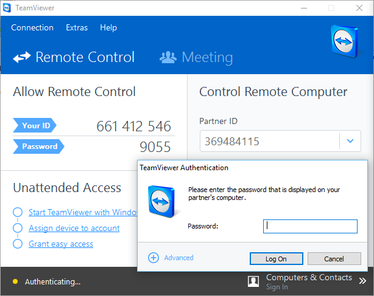Click the contact avatar icon in status bar
Screen dimensions: 374x296
tap(253, 281)
